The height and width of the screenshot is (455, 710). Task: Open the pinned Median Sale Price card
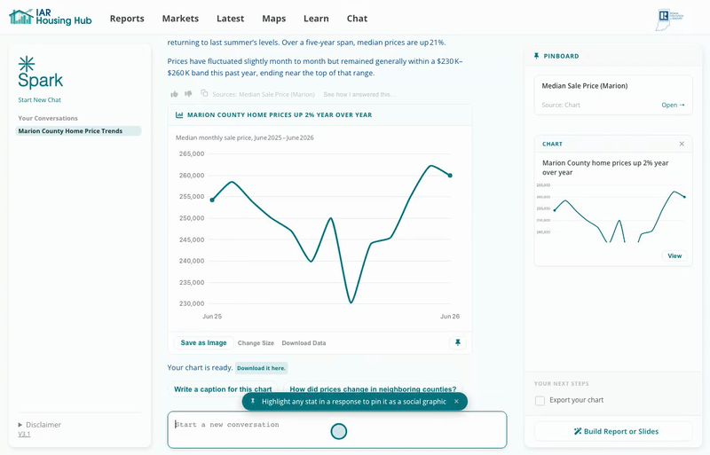point(673,105)
